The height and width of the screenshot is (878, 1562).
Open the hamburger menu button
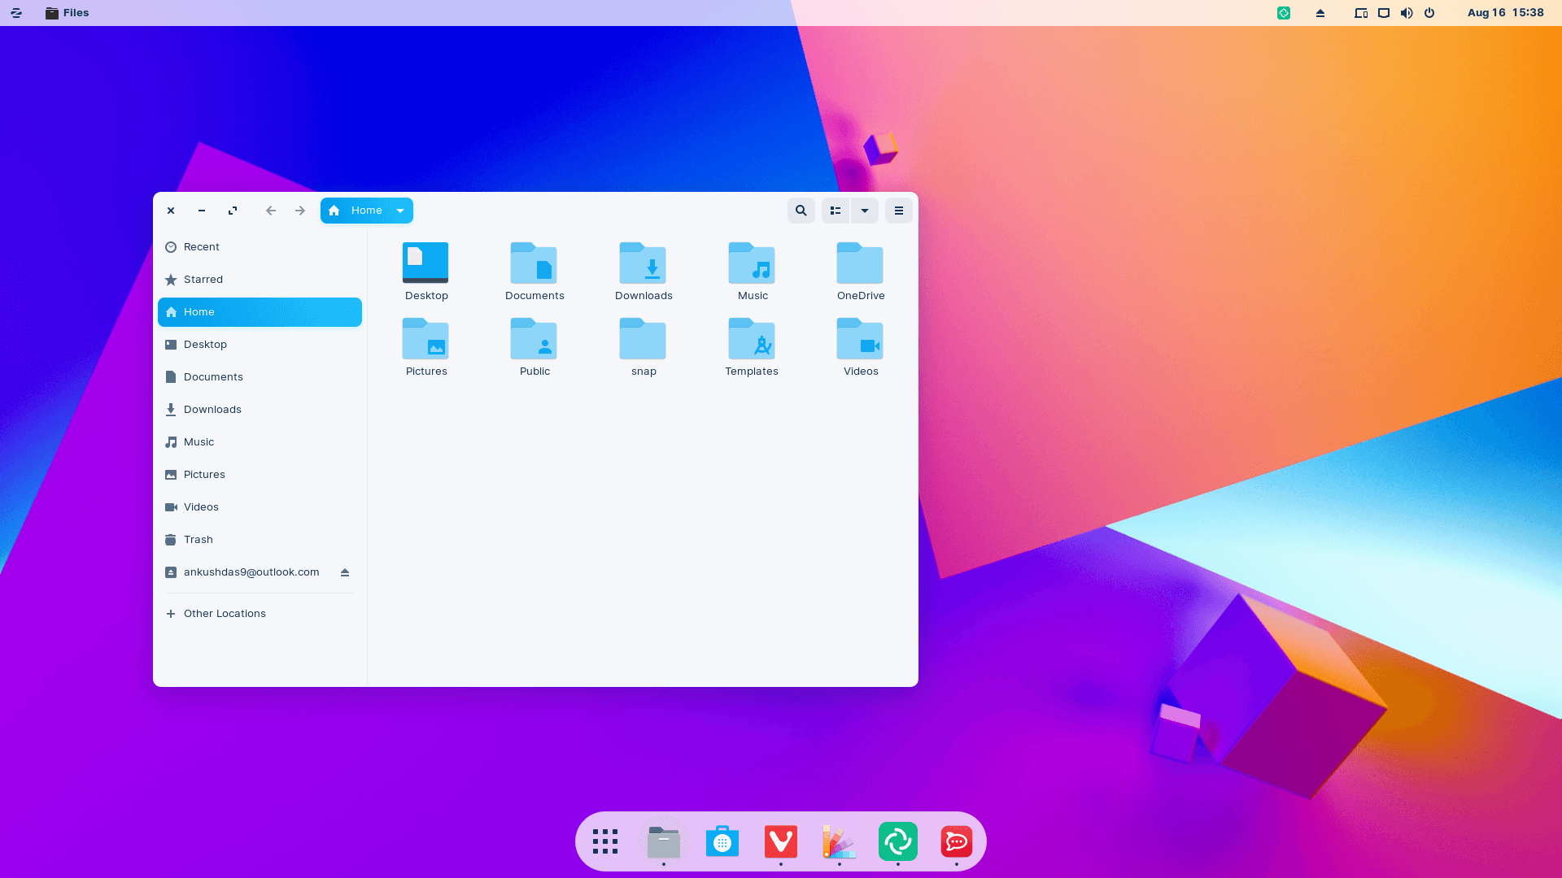click(x=899, y=210)
